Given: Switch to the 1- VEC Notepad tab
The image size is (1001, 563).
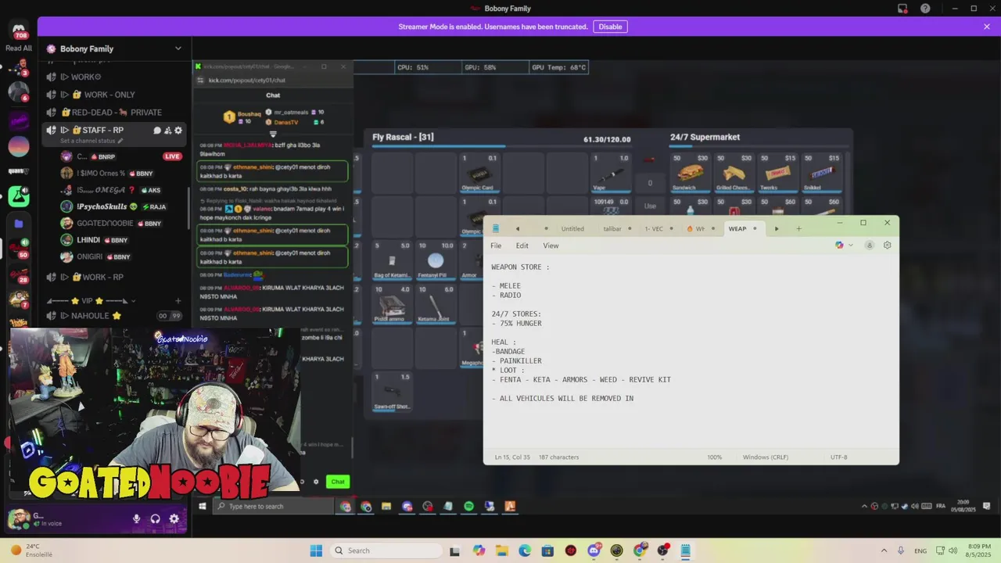Looking at the screenshot, I should pos(654,228).
